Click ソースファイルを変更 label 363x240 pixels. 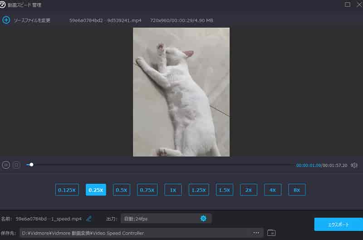[x=32, y=20]
